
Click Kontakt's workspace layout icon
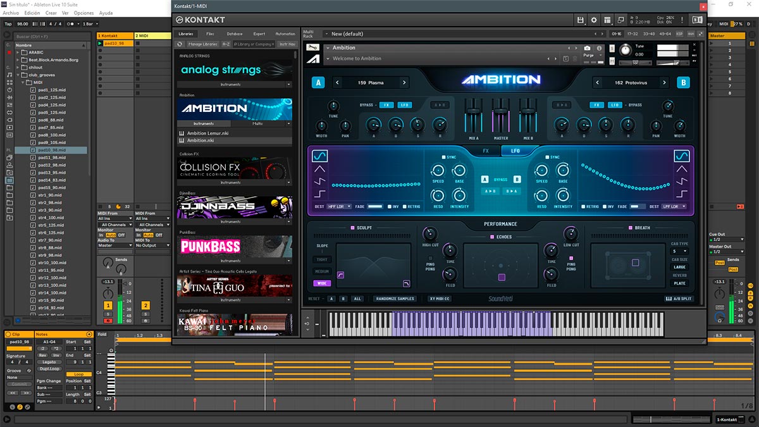[x=608, y=20]
